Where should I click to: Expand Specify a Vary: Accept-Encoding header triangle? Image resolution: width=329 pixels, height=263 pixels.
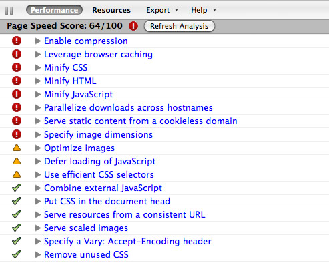(38, 241)
